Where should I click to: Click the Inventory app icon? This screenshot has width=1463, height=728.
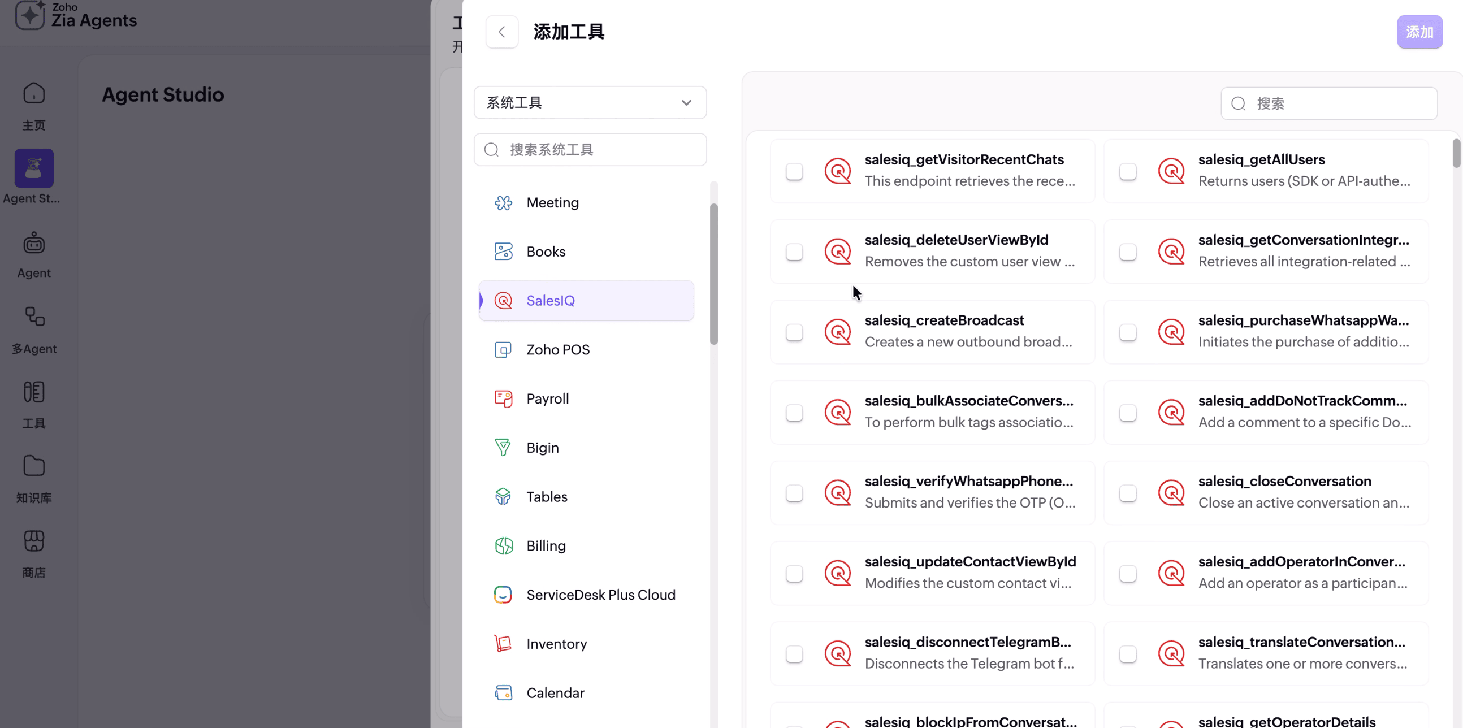[503, 644]
